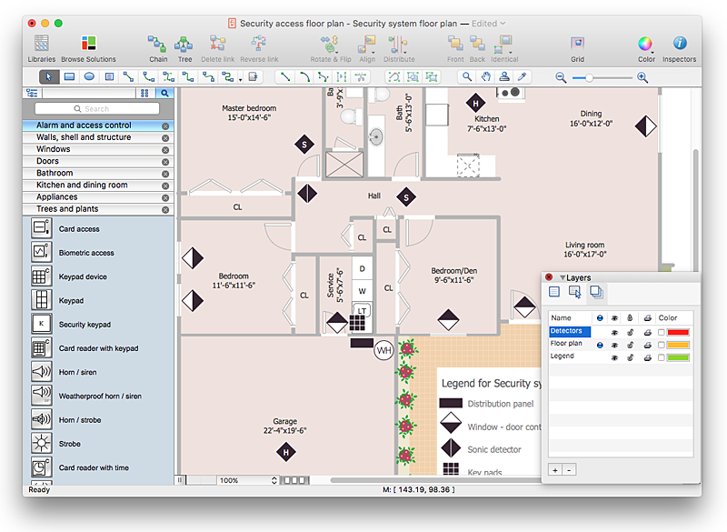Select the hand pan tool
Viewport: 727px width, 532px height.
tap(486, 77)
